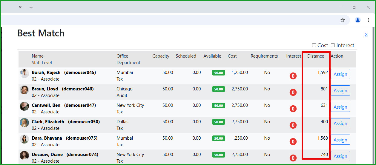Click the Capacity column header
This screenshot has width=376, height=165.
[x=161, y=56]
